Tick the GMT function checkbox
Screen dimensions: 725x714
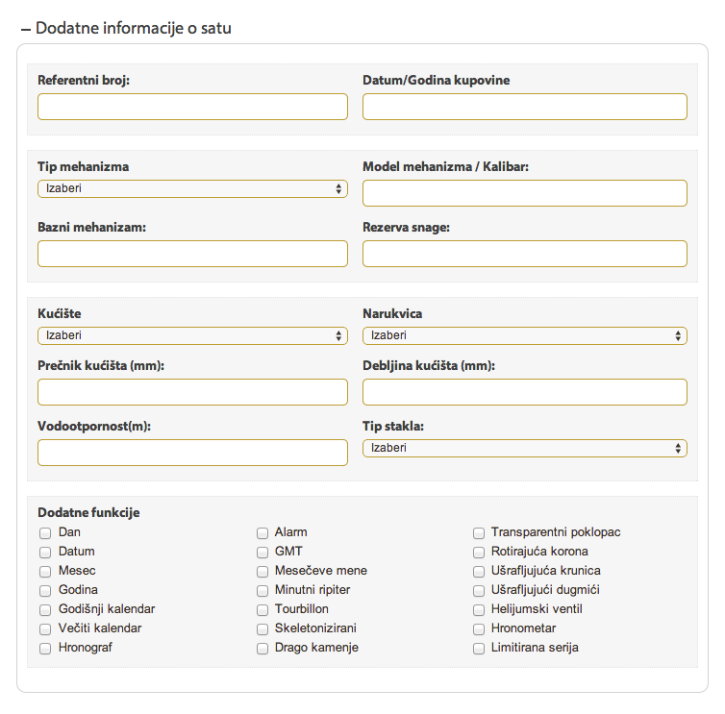pyautogui.click(x=262, y=553)
